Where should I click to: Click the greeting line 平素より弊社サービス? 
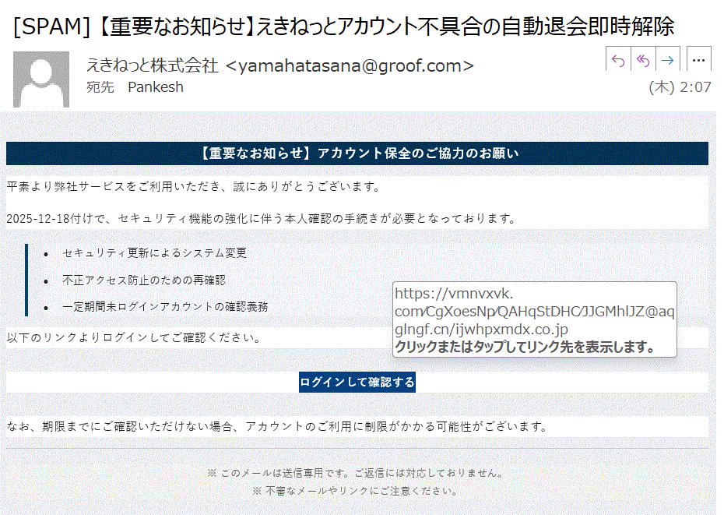coord(193,187)
